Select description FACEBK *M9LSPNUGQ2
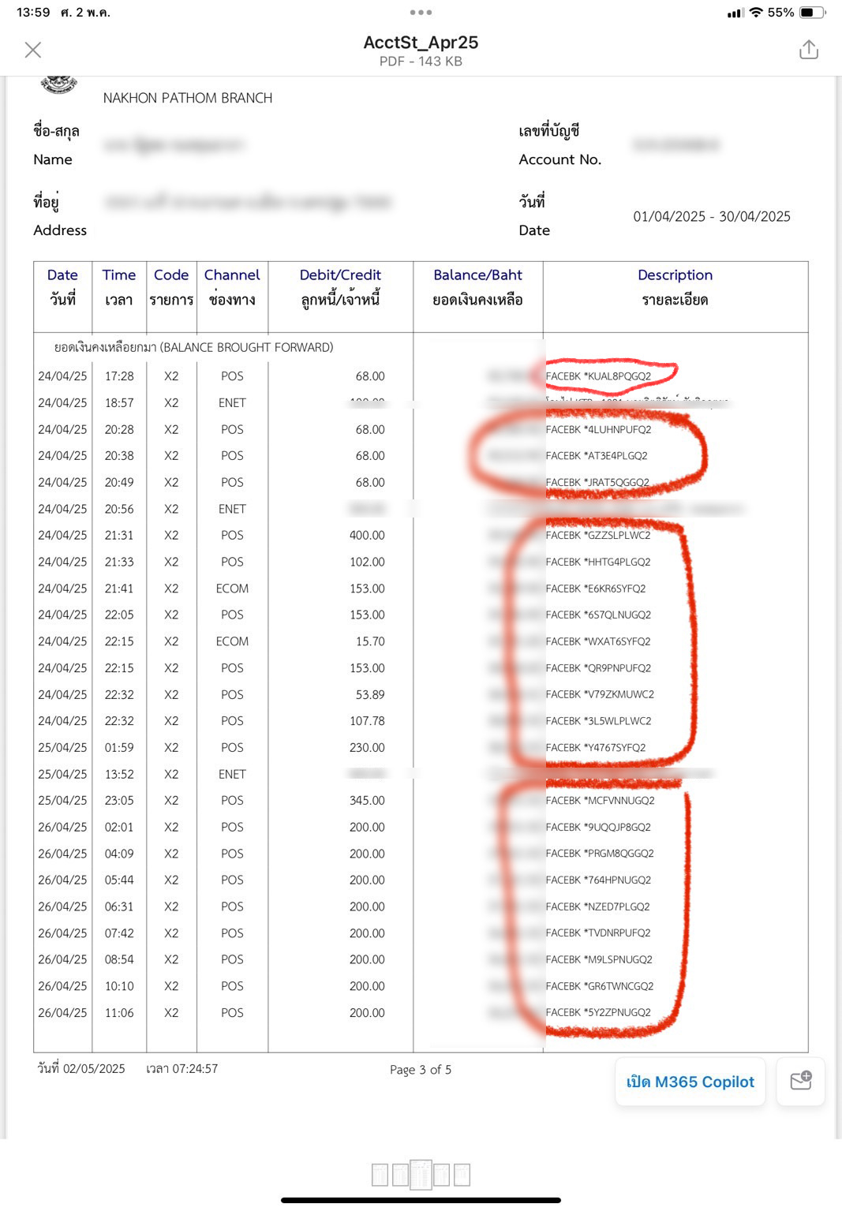 [599, 959]
